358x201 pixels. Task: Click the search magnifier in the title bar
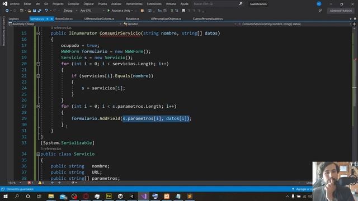click(x=241, y=4)
